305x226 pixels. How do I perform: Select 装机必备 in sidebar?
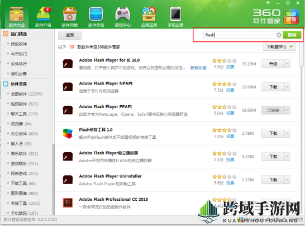tap(18, 74)
